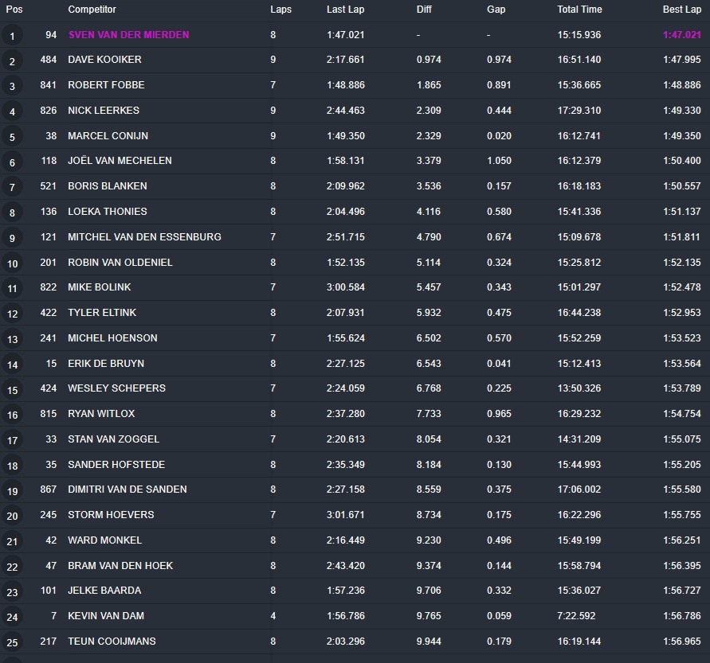
Task: Click the Laps column header
Action: coord(280,10)
